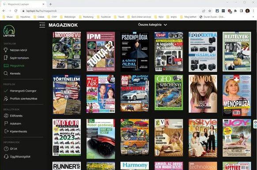Open Előfizetés subscription icon
The image size is (257, 170).
click(6, 116)
